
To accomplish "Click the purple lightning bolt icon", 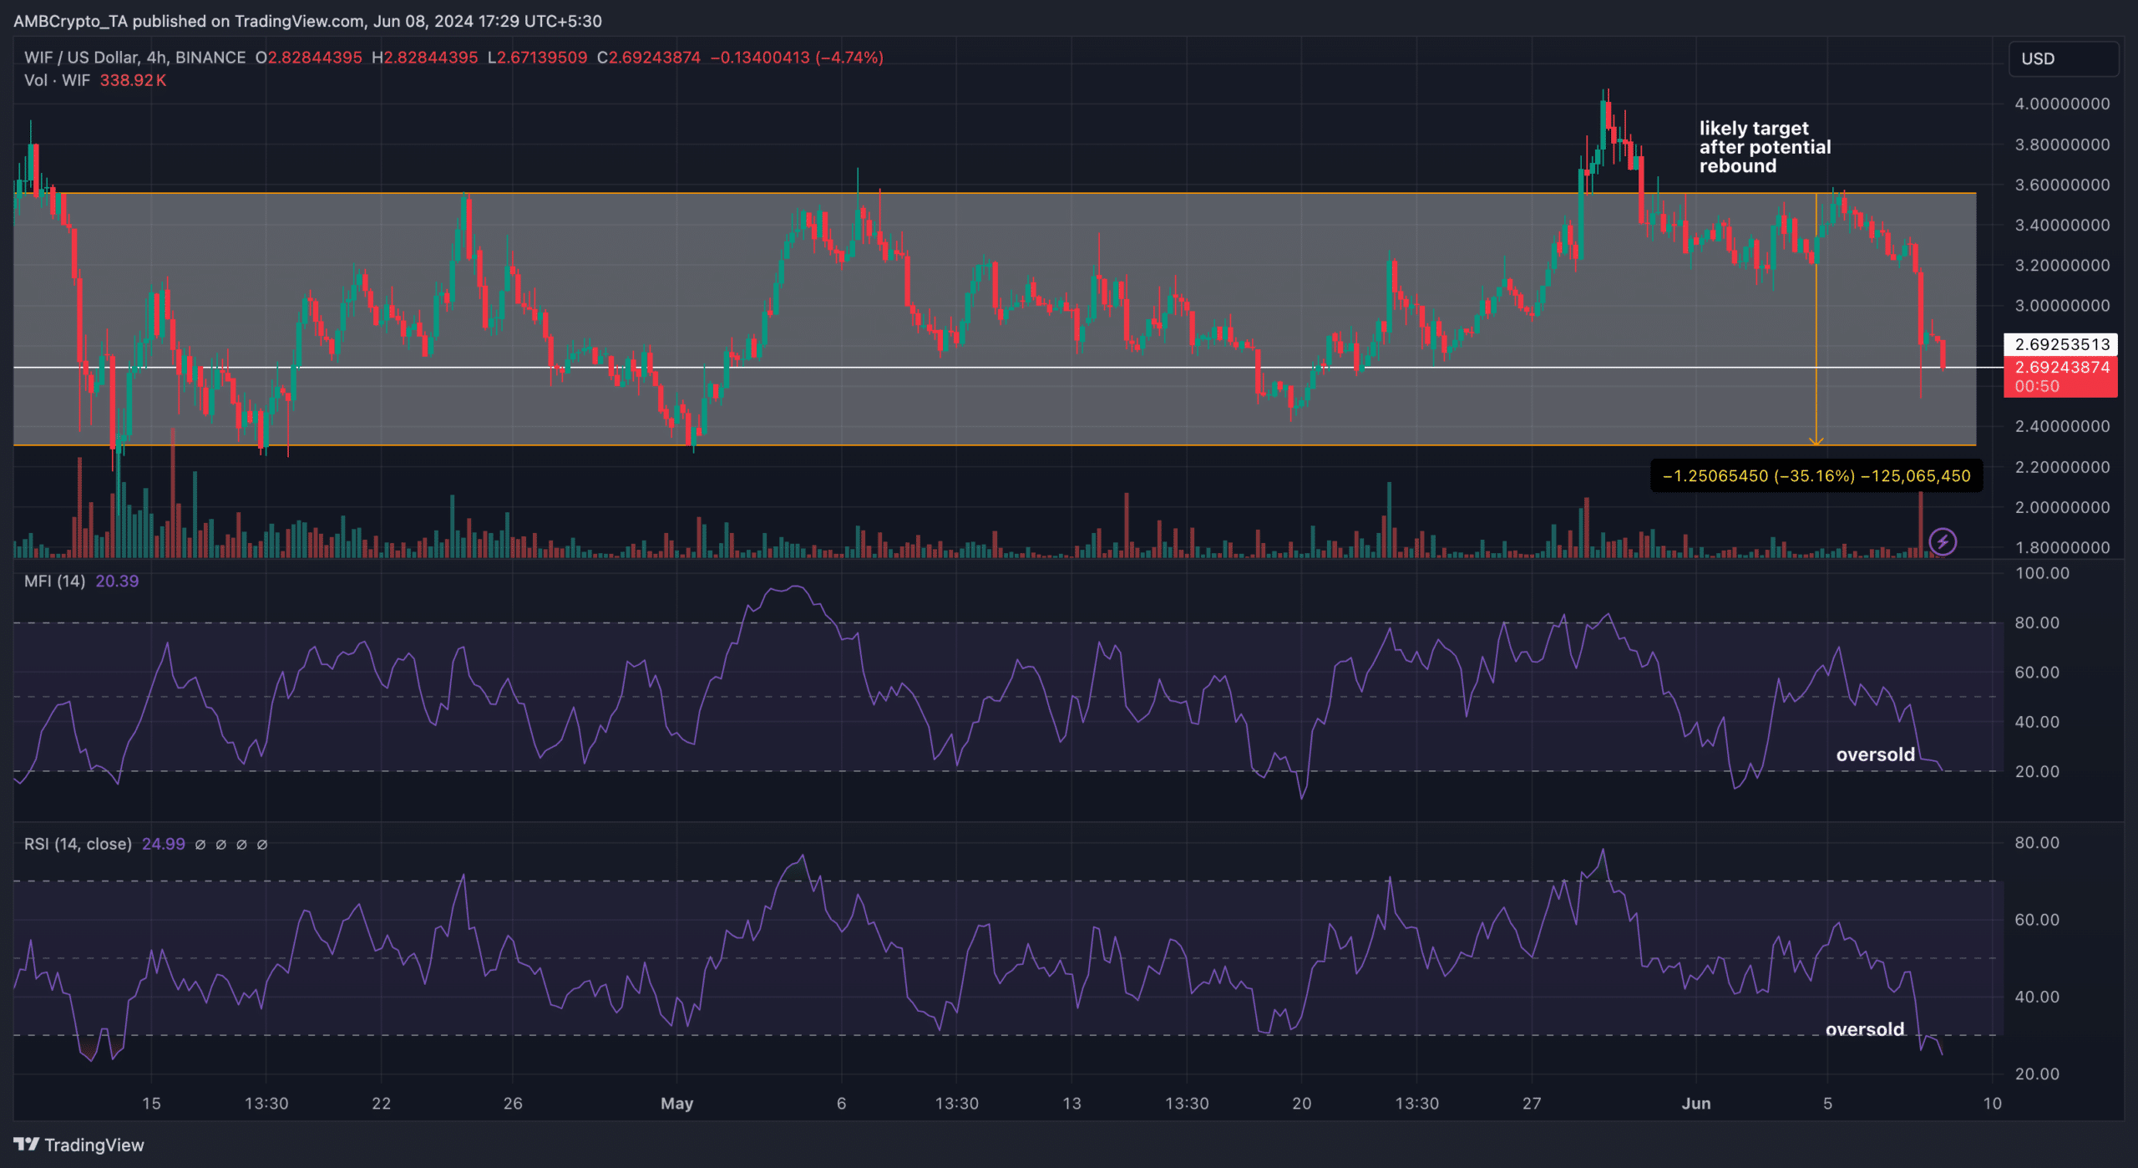I will [x=1943, y=542].
